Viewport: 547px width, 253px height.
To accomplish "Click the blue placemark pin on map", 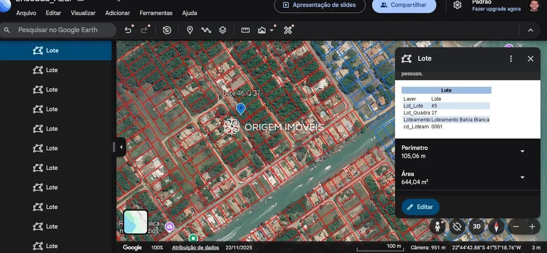I will point(241,108).
